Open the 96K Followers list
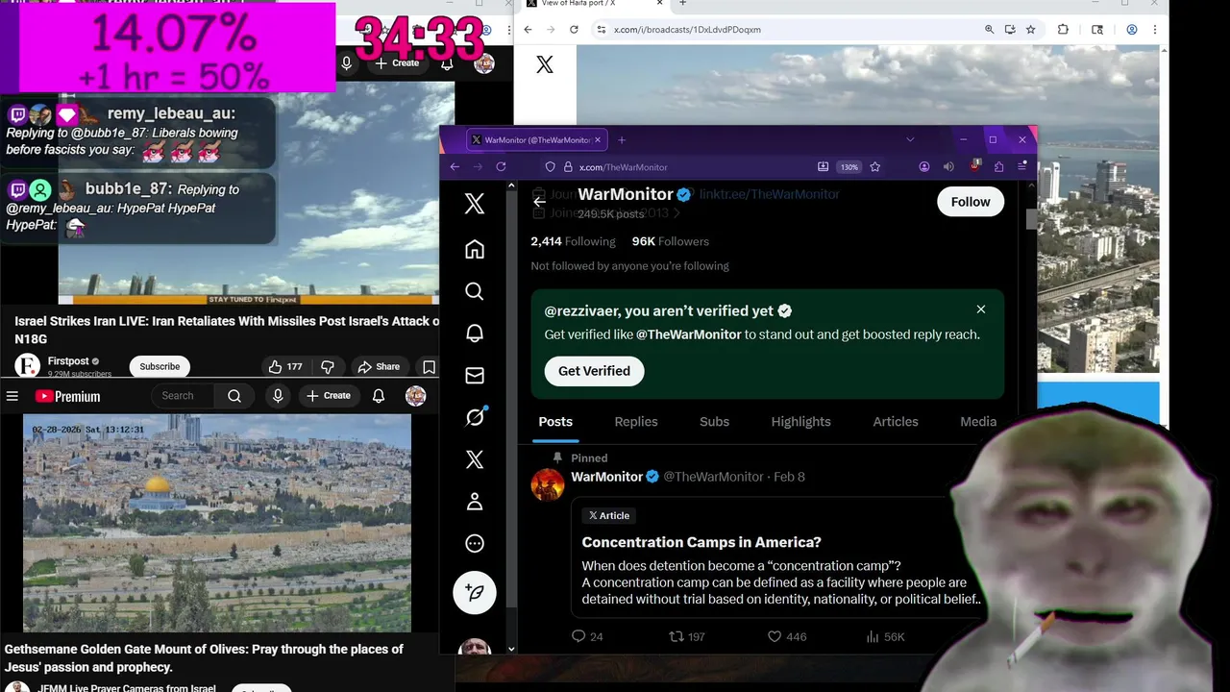The image size is (1230, 692). click(x=670, y=241)
